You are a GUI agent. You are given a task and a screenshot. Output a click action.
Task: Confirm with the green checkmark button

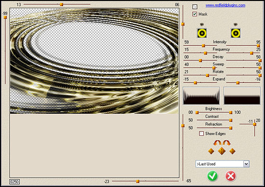(x=212, y=176)
